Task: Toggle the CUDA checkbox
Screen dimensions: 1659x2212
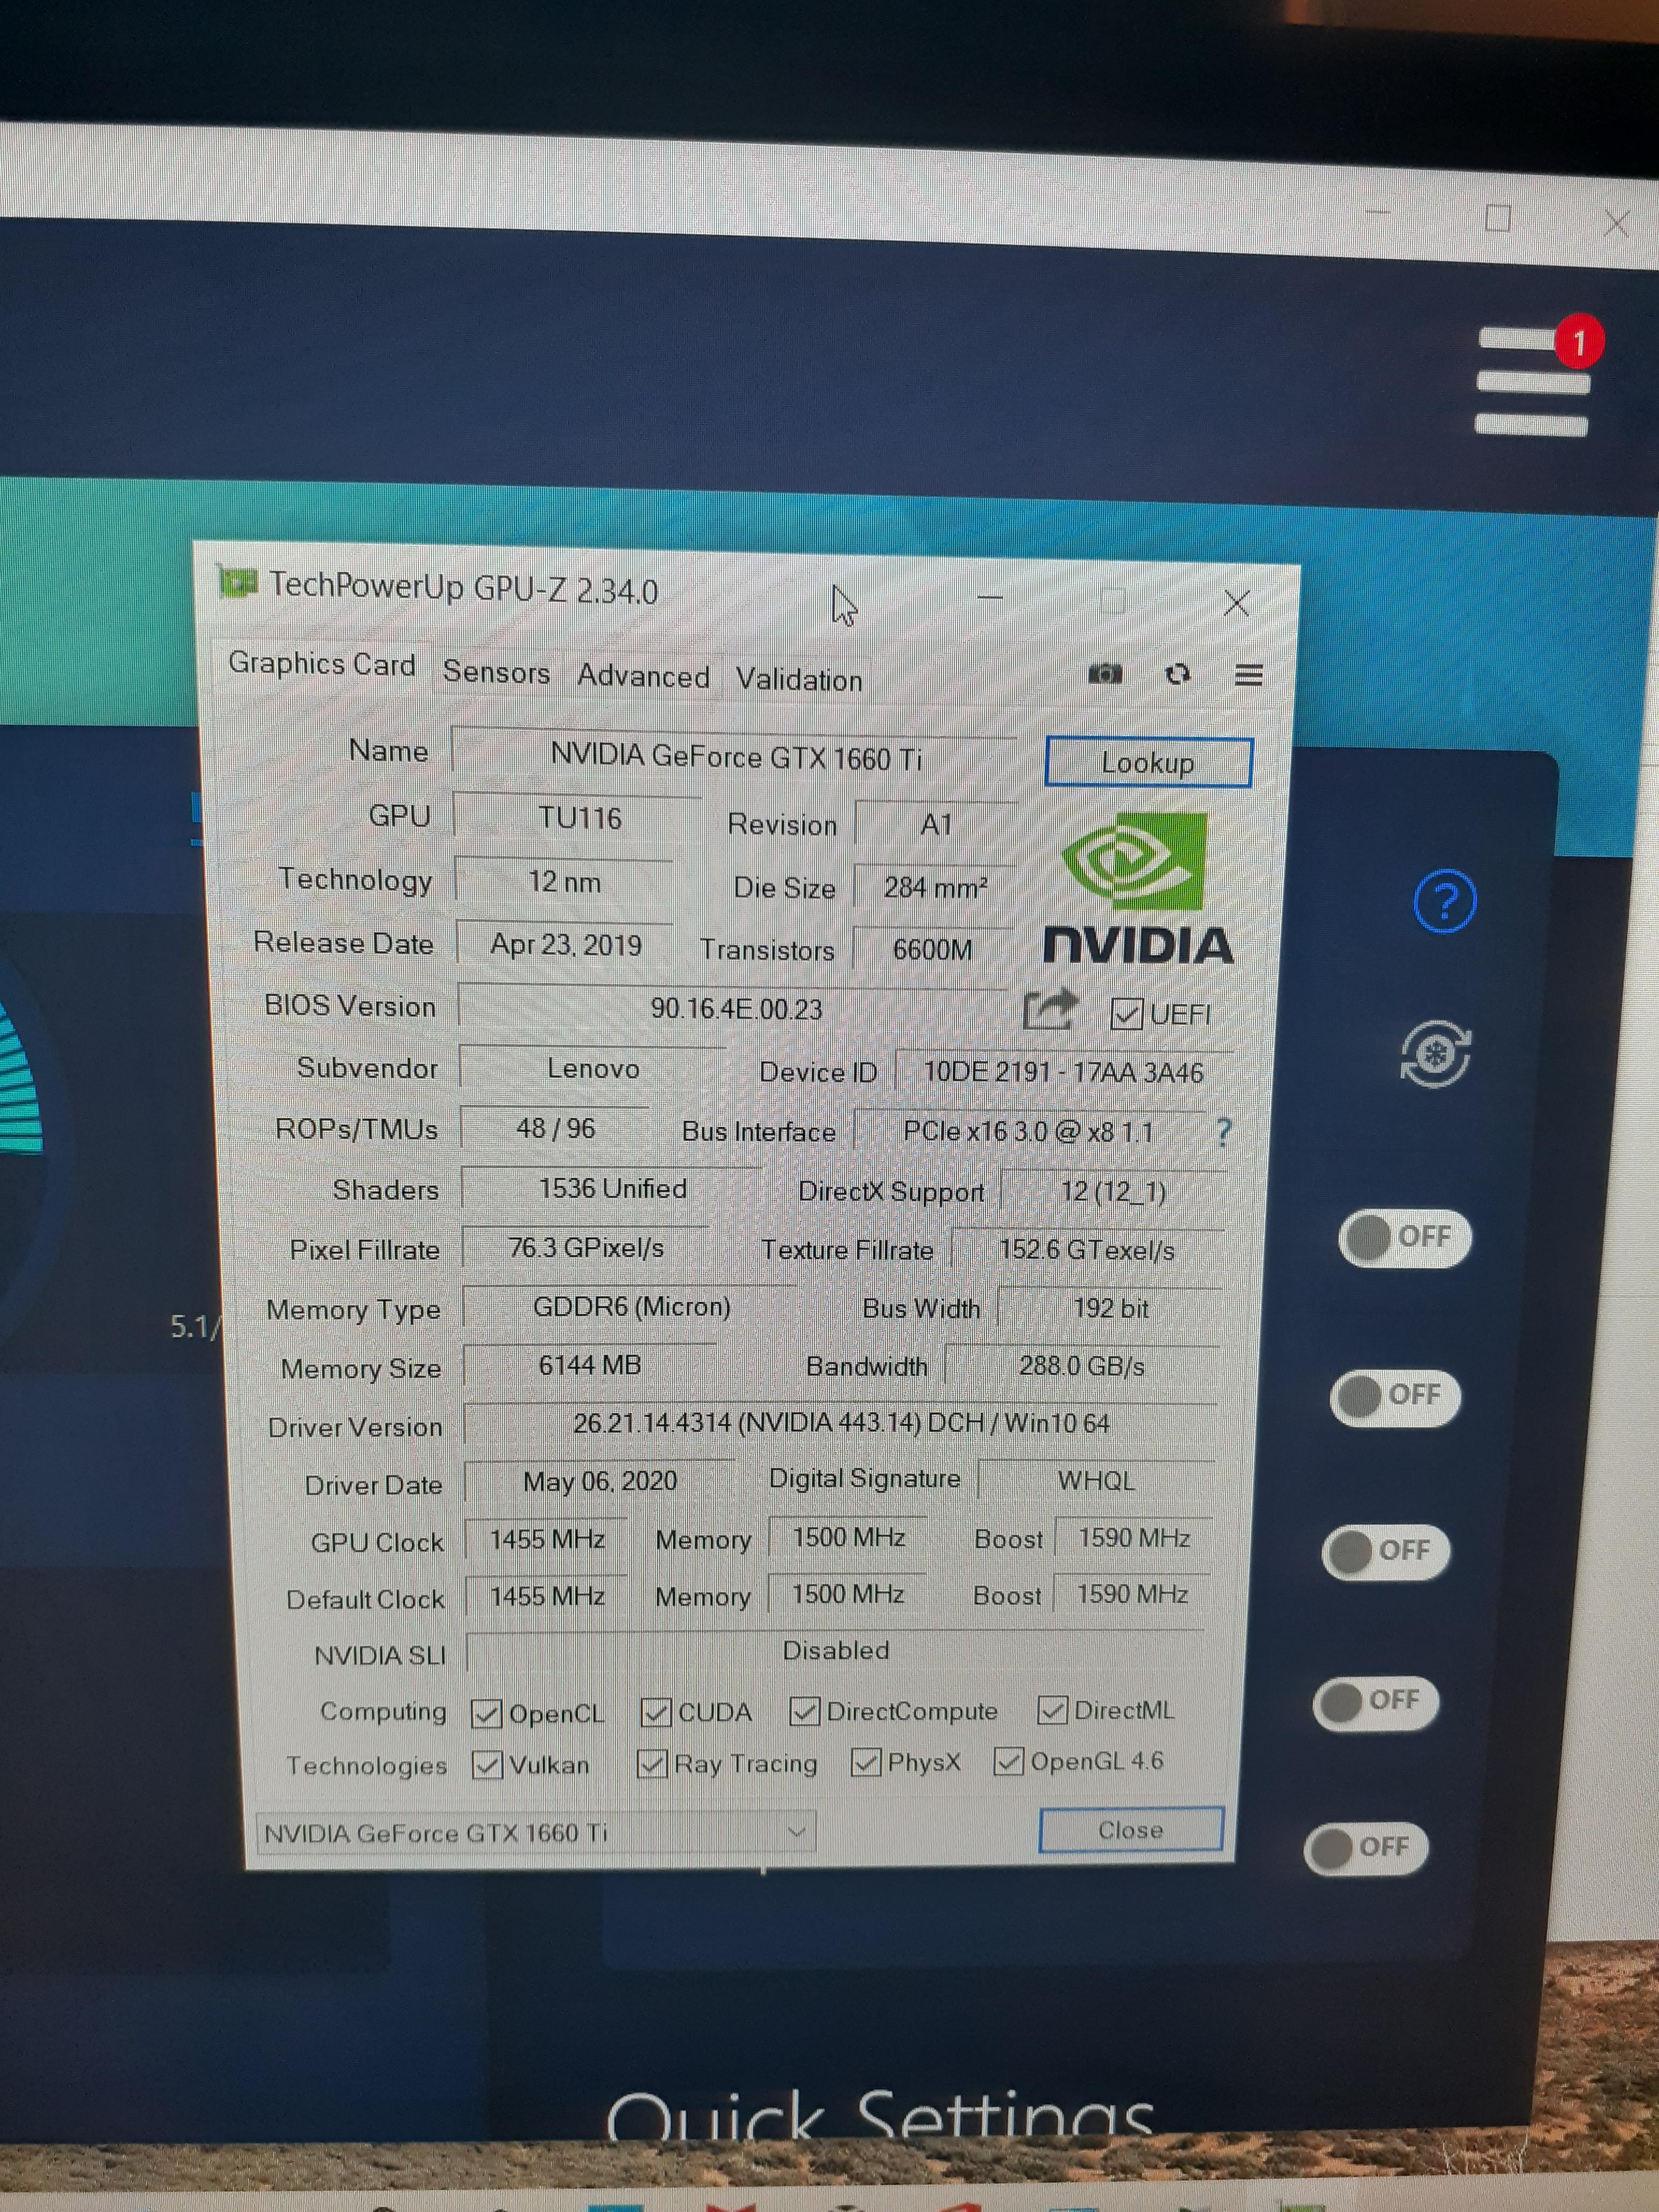Action: coord(656,1712)
